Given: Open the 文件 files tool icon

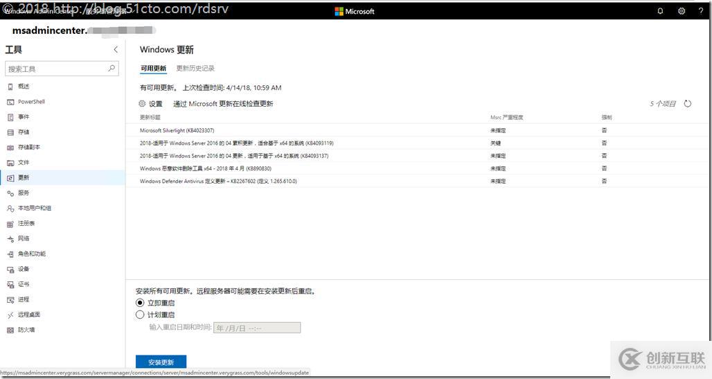Looking at the screenshot, I should (10, 163).
